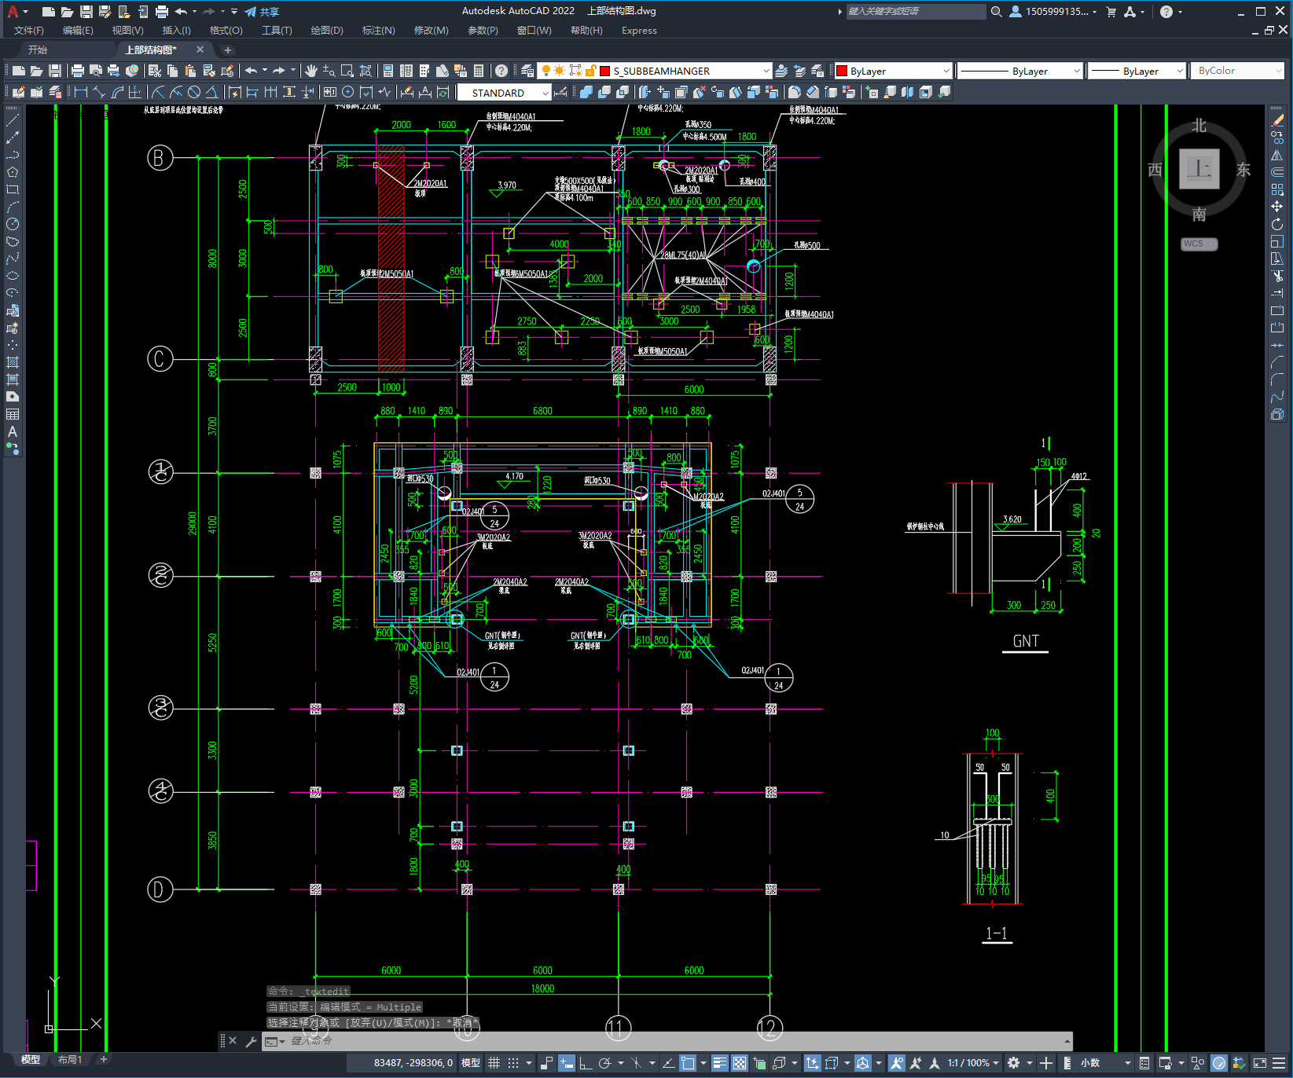Open the annotation scale 1:1 / 100% dropdown
1293x1078 pixels.
pos(973,1063)
